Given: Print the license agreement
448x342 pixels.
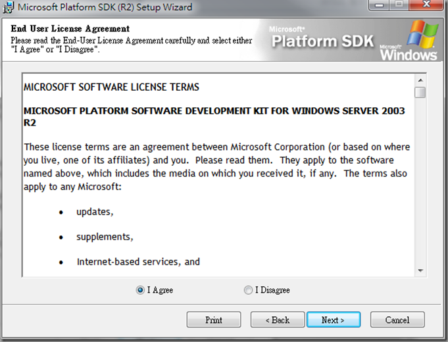Looking at the screenshot, I should coord(214,320).
